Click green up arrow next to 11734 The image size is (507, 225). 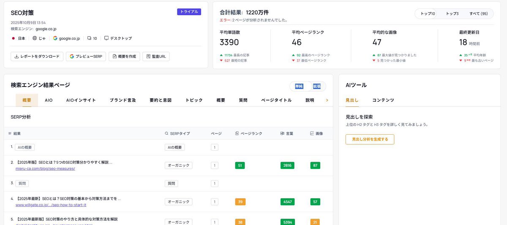221,55
